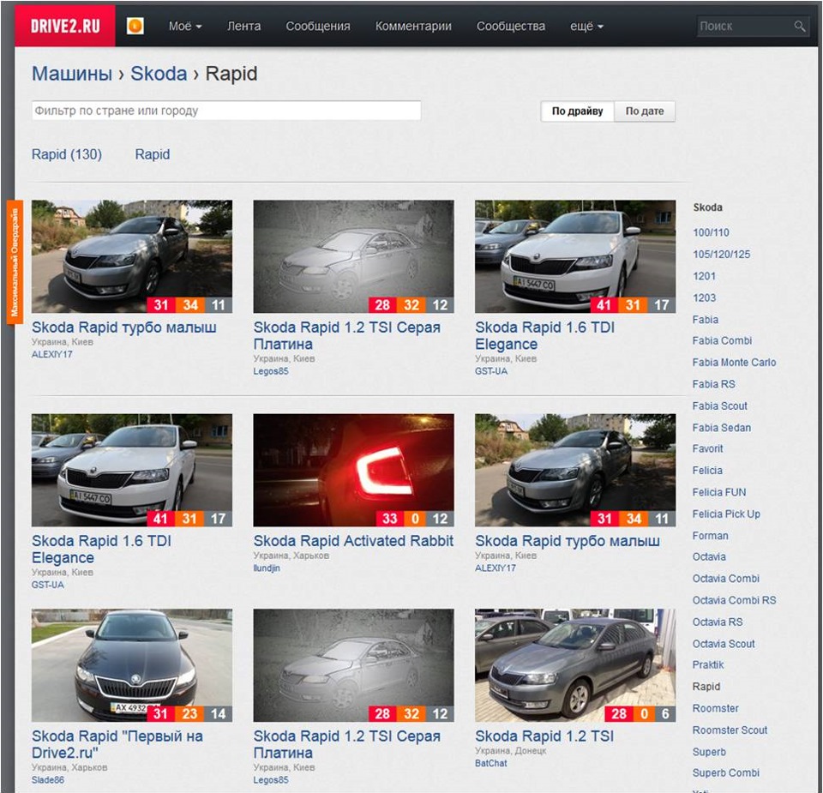Viewport: 823px width, 793px height.
Task: Expand the ещё dropdown menu
Action: point(586,27)
